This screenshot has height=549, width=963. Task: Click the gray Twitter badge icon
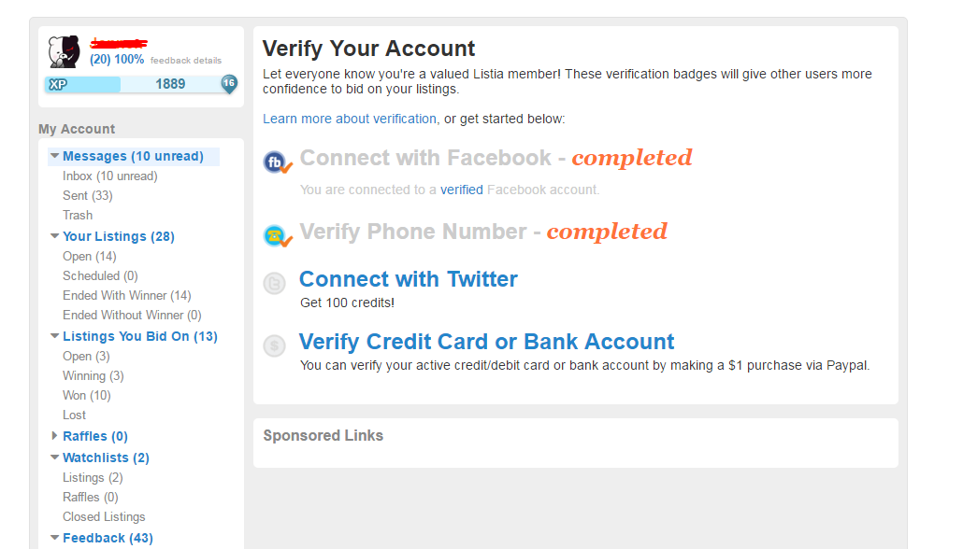(275, 284)
